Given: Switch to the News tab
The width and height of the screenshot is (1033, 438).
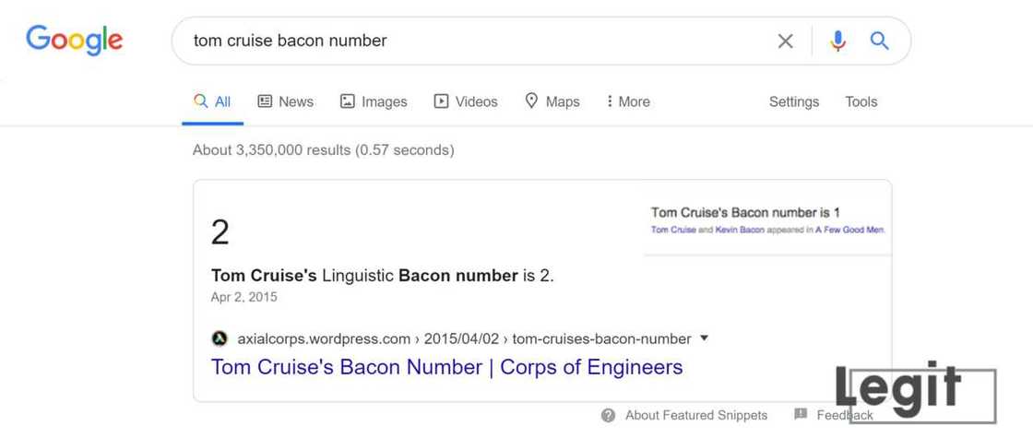Looking at the screenshot, I should (x=285, y=101).
